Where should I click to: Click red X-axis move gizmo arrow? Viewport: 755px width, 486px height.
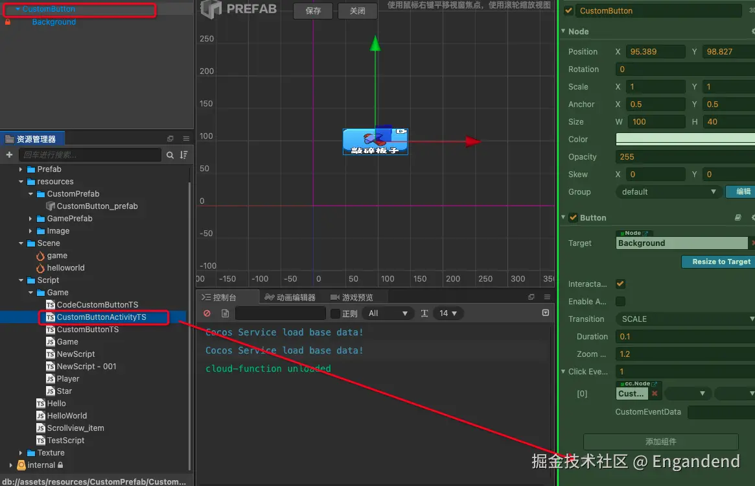[473, 141]
